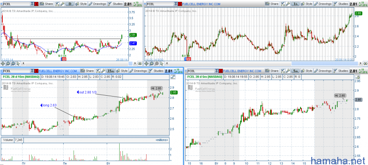
Task: Open the Studies menu in the daily chart
Action: (x=115, y=4)
